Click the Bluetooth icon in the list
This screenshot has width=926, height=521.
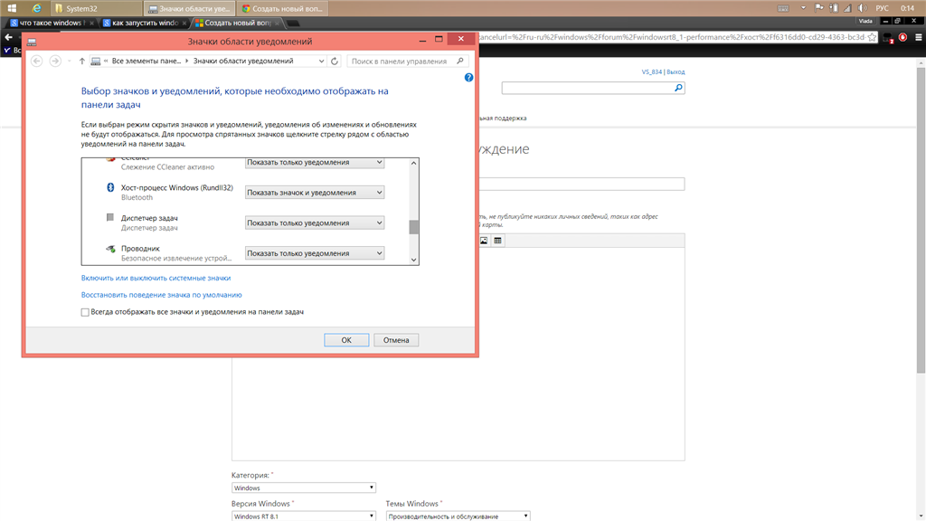tap(109, 187)
